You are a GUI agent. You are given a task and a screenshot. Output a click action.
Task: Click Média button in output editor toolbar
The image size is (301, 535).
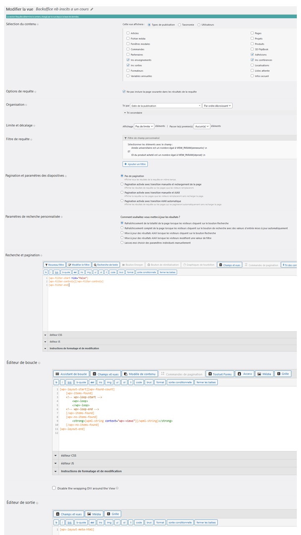[94, 514]
